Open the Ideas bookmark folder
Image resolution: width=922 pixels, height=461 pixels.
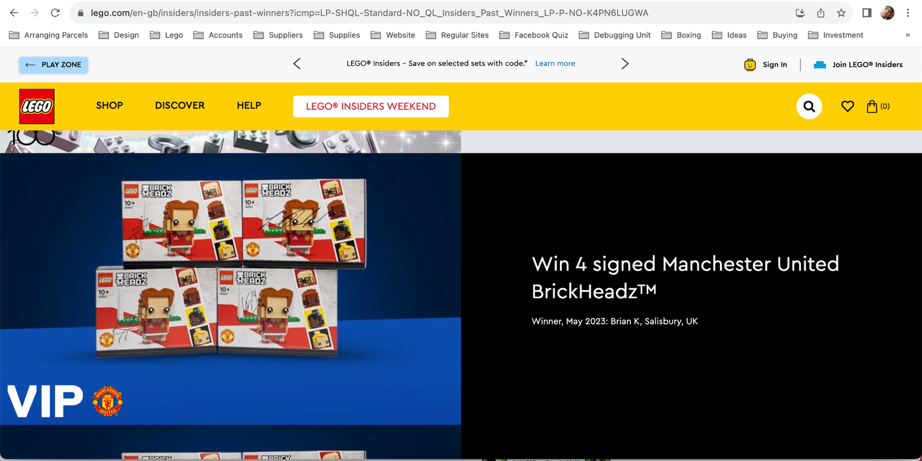point(729,35)
